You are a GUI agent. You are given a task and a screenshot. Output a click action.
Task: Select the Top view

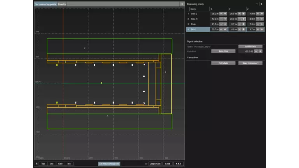[x=43, y=164]
